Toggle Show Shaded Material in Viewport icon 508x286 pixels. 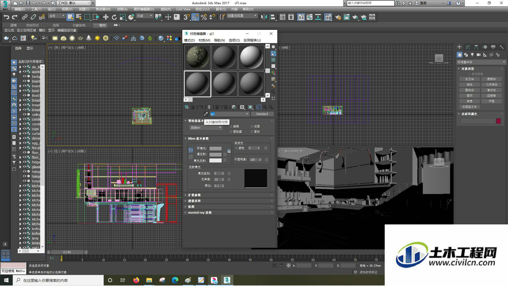pyautogui.click(x=250, y=107)
